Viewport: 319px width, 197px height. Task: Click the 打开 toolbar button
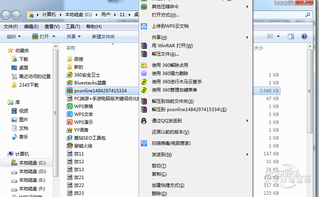(x=41, y=36)
